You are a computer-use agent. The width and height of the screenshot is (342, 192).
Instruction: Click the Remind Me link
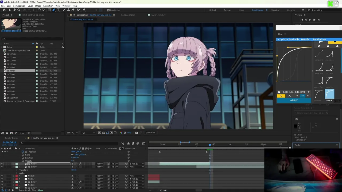[x=319, y=39]
